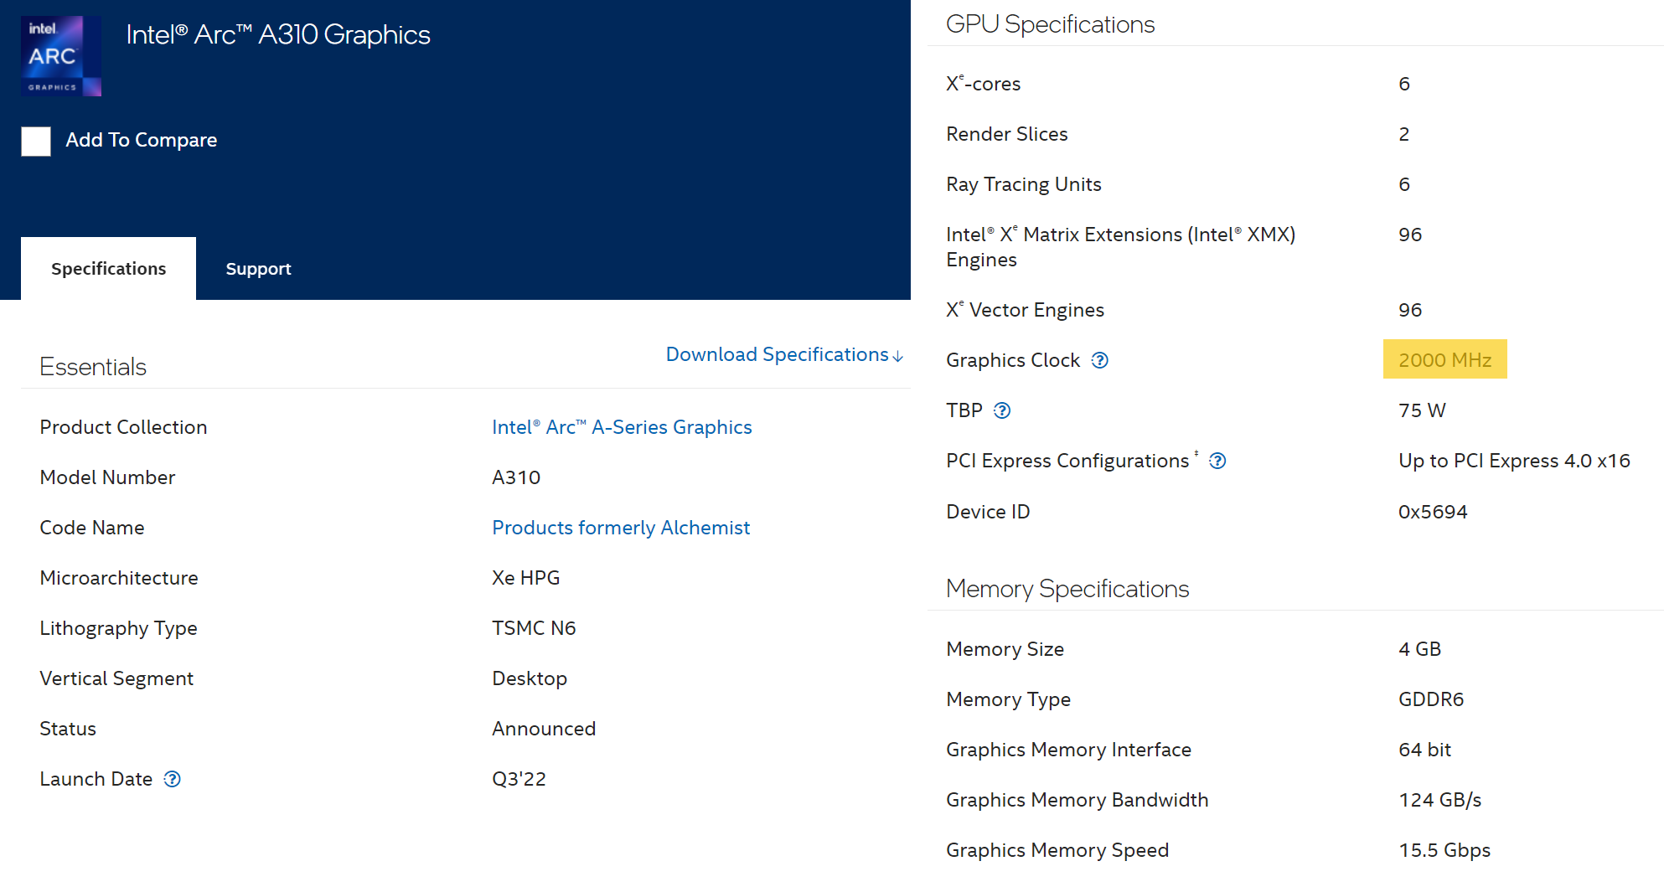Screen dimensions: 1664x887
Task: Select the Device ID value 0x5694
Action: 1433,511
